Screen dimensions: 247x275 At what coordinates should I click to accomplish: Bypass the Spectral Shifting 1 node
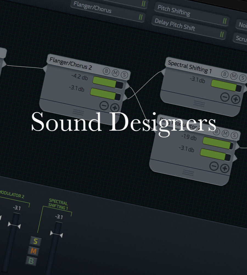225,74
